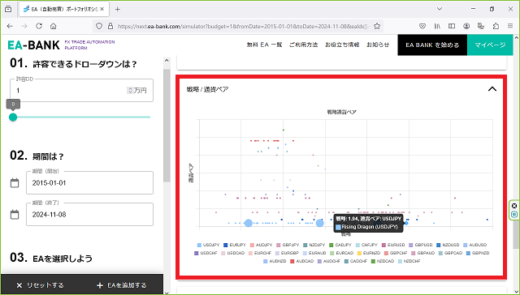Image resolution: width=520 pixels, height=295 pixels.
Task: Toggle the CADJPY legend entry
Action: (340, 245)
